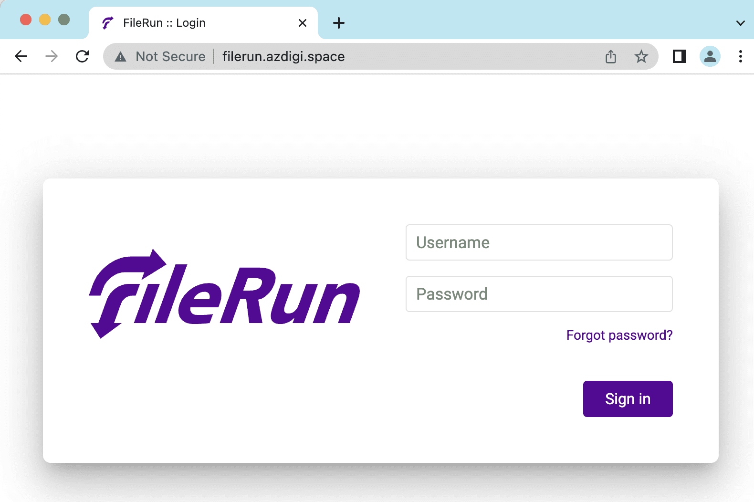
Task: Click the red close window button
Action: click(26, 20)
